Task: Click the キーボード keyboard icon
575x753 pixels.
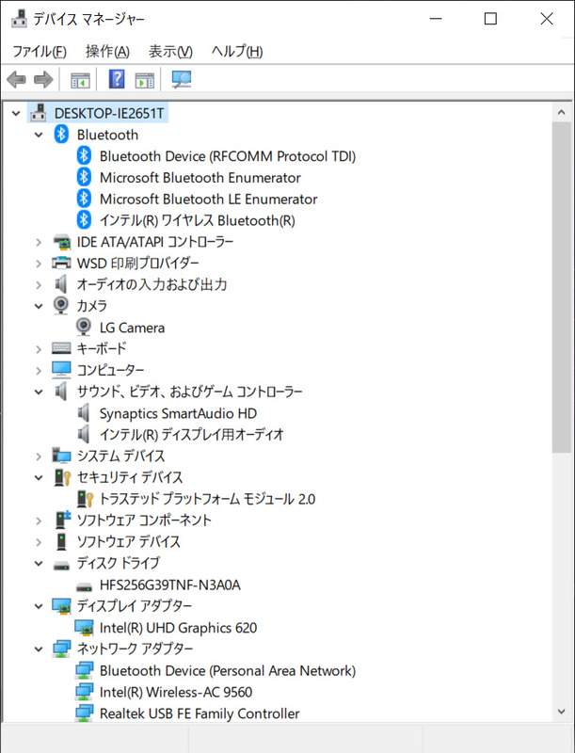Action: pos(61,348)
